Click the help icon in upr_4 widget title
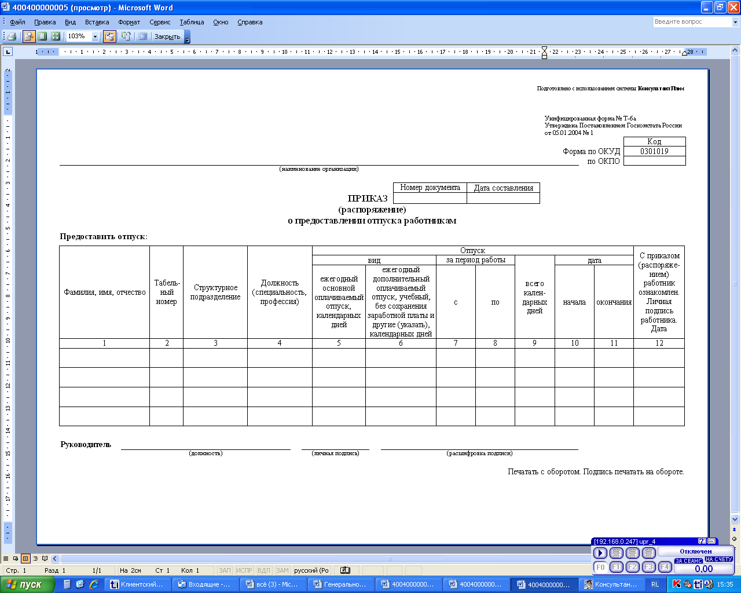The image size is (741, 593). click(x=702, y=541)
